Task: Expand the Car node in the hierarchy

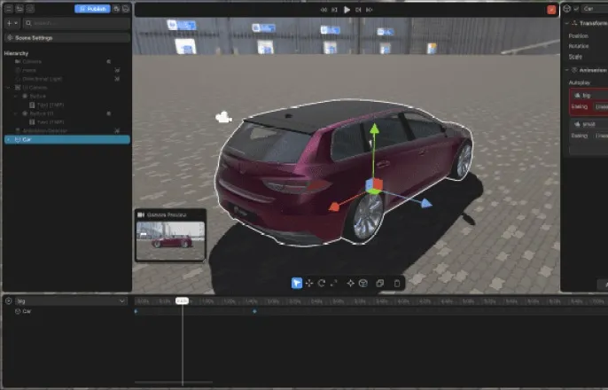Action: [x=9, y=139]
